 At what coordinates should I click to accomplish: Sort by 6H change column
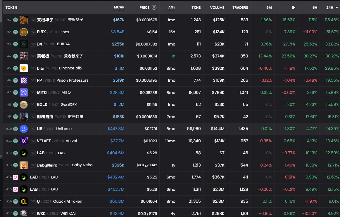(x=315, y=8)
